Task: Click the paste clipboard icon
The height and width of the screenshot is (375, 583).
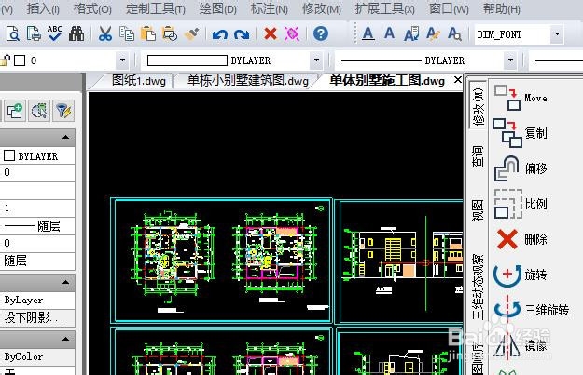Action: pyautogui.click(x=148, y=34)
